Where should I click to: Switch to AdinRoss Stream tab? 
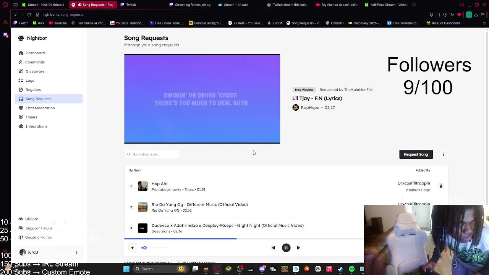tap(386, 5)
